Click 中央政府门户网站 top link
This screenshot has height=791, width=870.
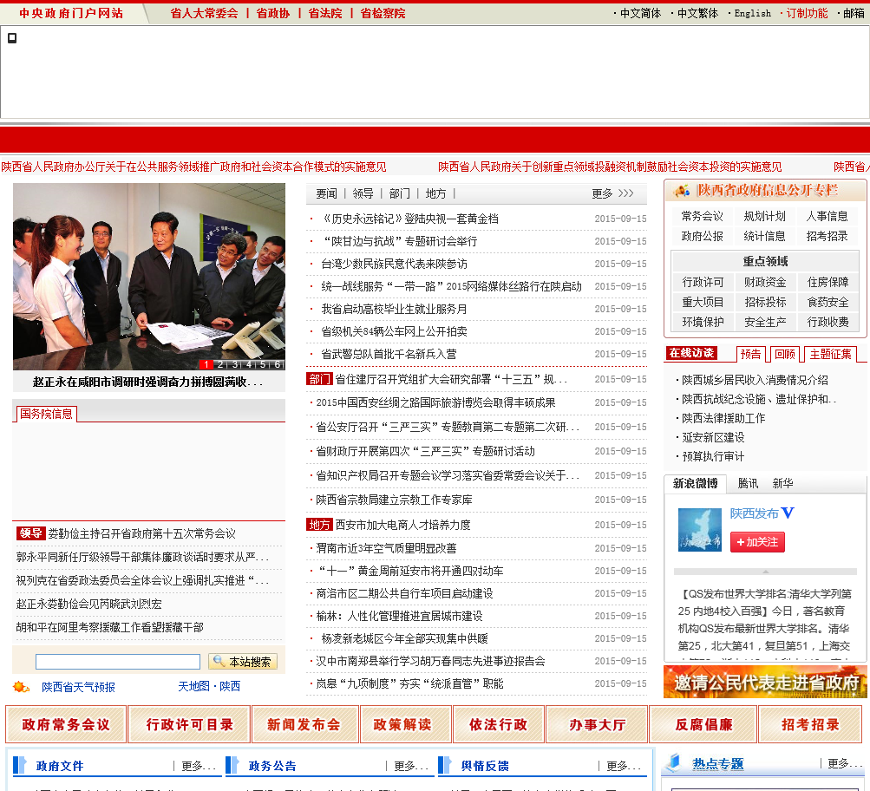point(71,13)
